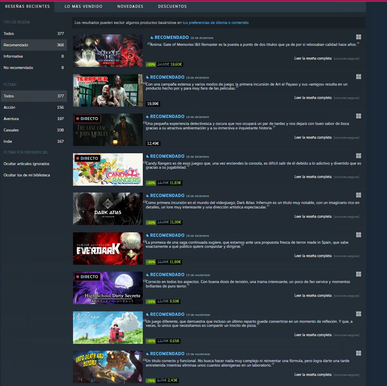The image size is (387, 386).
Task: Click the thumbs-up icon on Dark Atlas review
Action: (147, 195)
